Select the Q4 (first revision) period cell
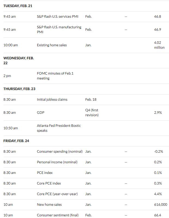The height and width of the screenshot is (218, 169). 92,112
